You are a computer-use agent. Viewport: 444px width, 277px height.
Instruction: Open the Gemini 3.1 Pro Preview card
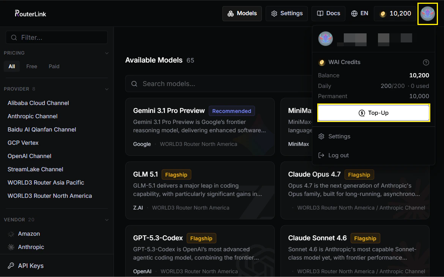coord(200,127)
